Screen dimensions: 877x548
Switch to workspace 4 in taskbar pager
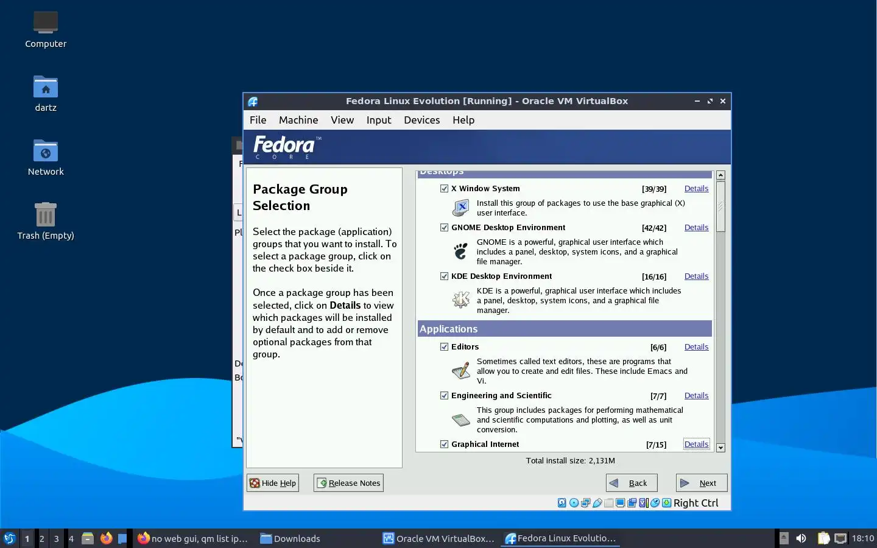click(71, 538)
